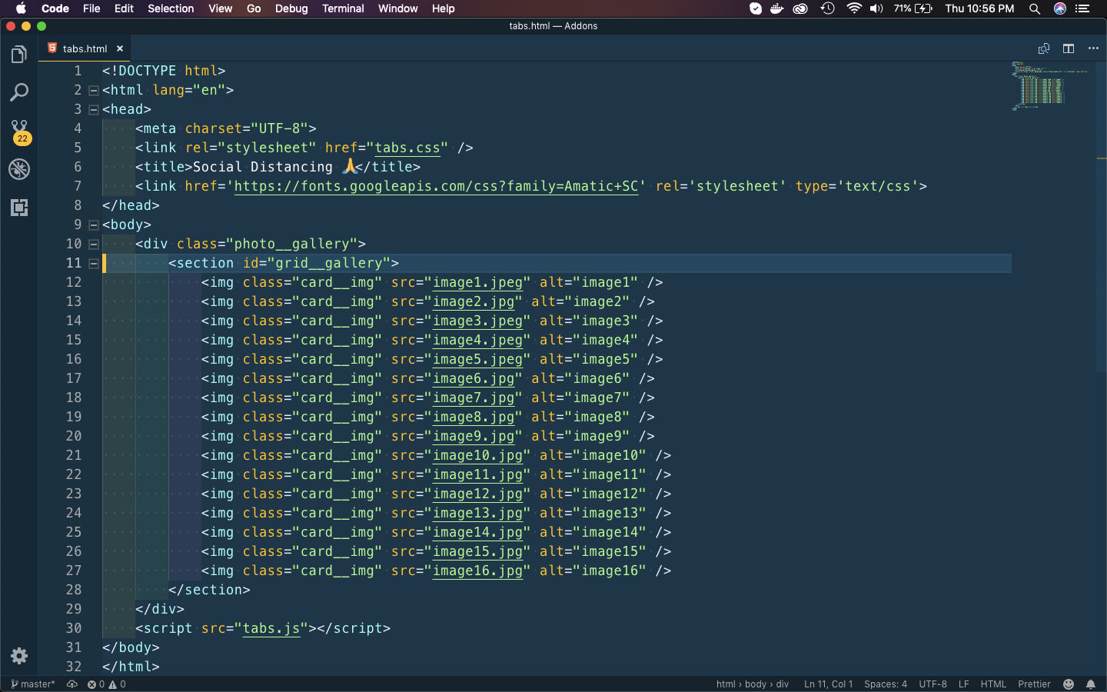Screen dimensions: 1107x692
Task: Click the volume menu bar icon
Action: point(876,8)
